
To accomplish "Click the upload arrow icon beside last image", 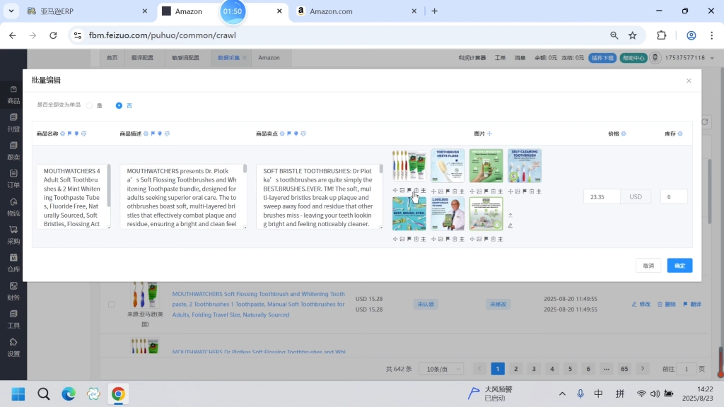I will 510,215.
